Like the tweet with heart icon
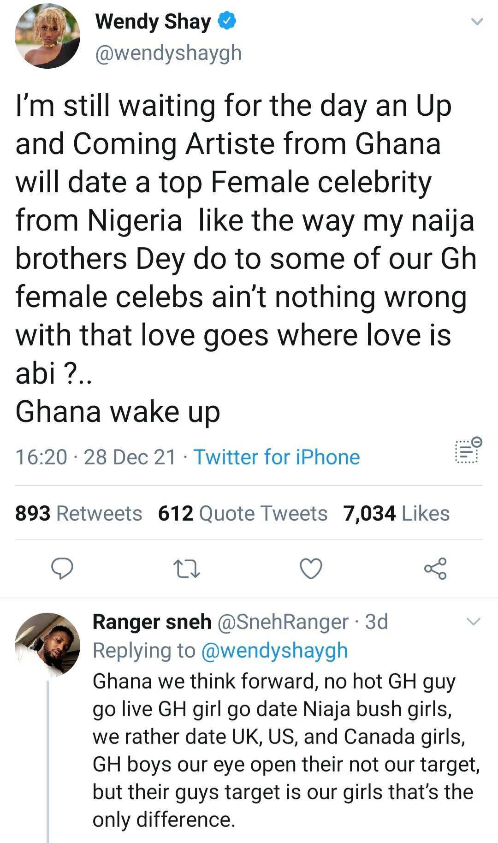Screen dimensions: 498x843 pos(311,569)
